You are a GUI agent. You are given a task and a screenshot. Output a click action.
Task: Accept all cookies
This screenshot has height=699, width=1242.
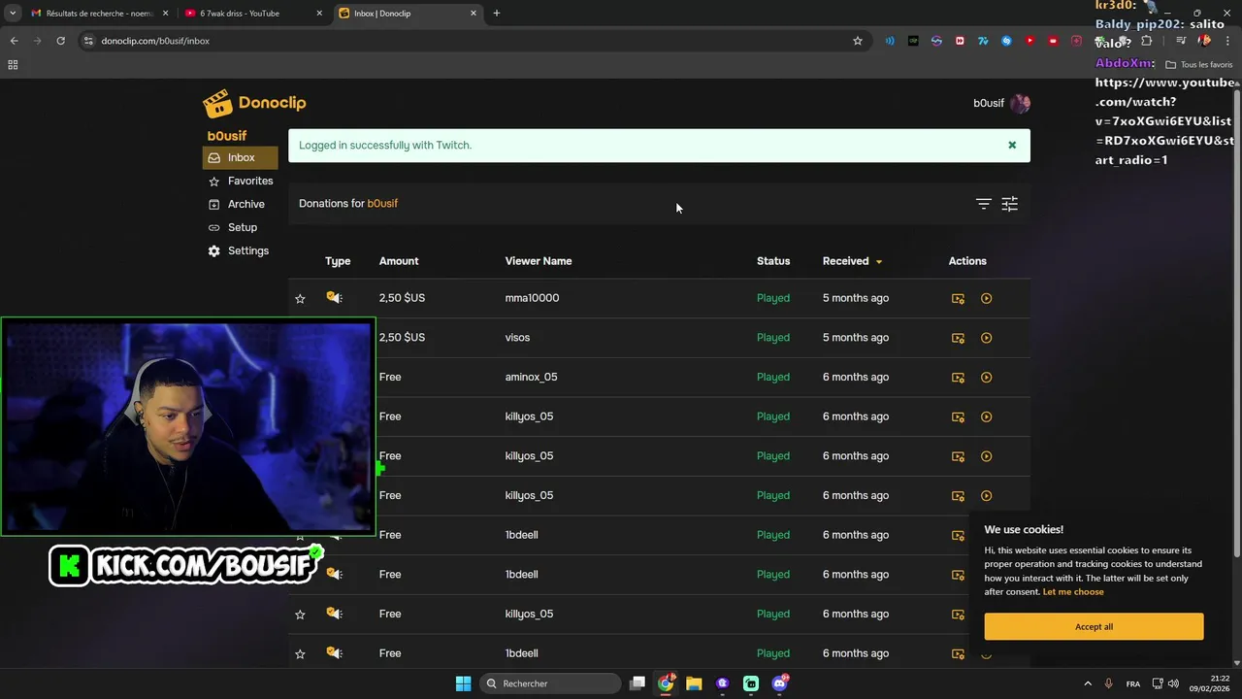(x=1094, y=626)
